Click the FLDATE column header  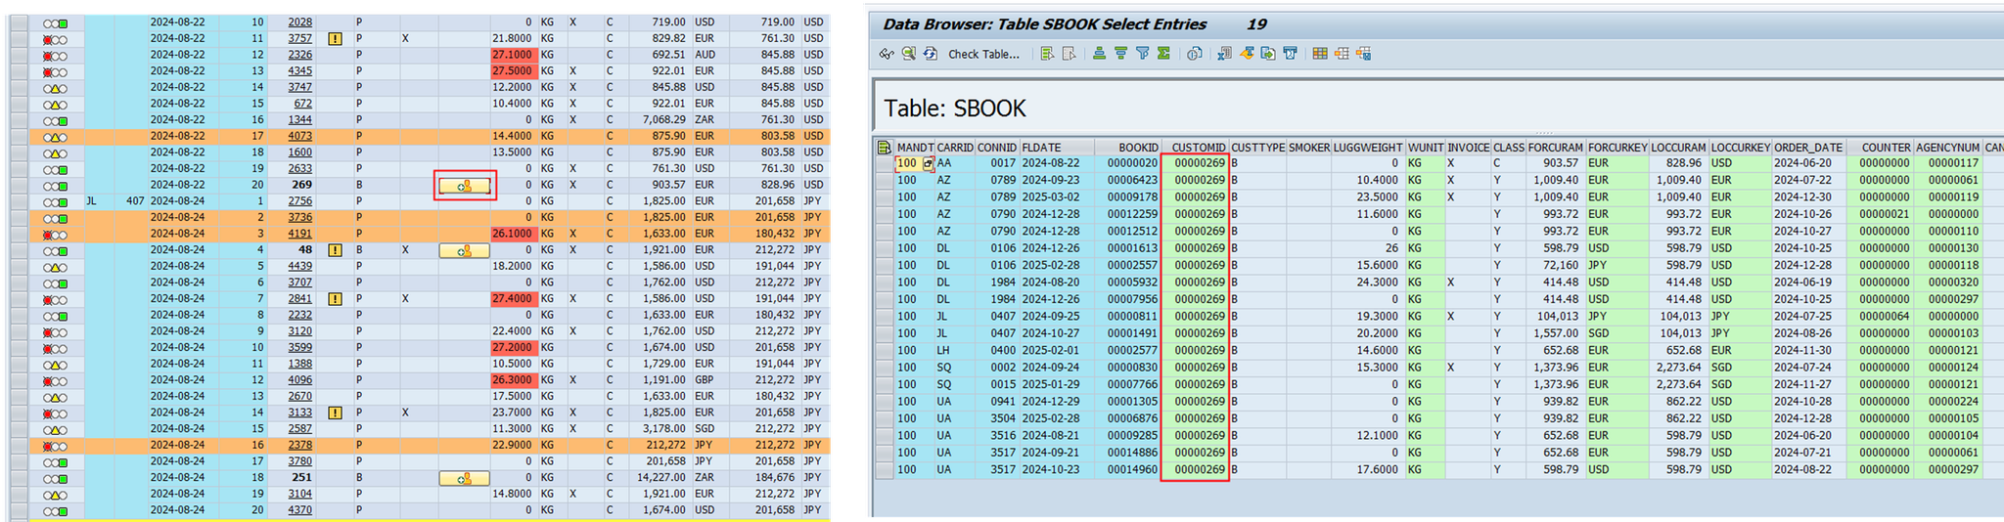click(x=1057, y=148)
